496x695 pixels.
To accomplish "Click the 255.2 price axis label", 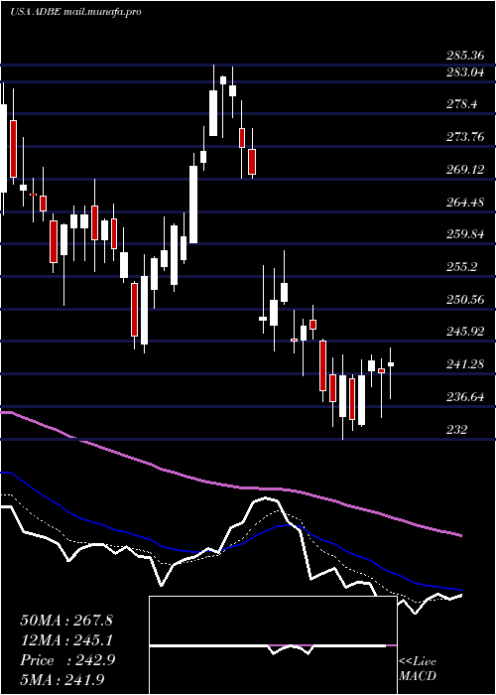I will [x=461, y=267].
